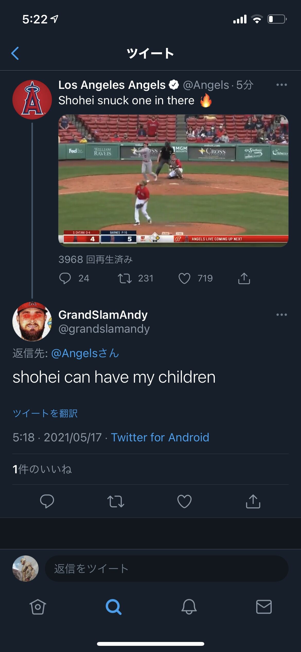
Task: Go back with the blue arrow
Action: [15, 53]
